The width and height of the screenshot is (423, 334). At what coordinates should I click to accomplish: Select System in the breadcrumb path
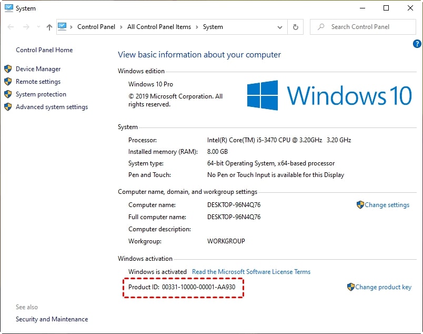213,26
